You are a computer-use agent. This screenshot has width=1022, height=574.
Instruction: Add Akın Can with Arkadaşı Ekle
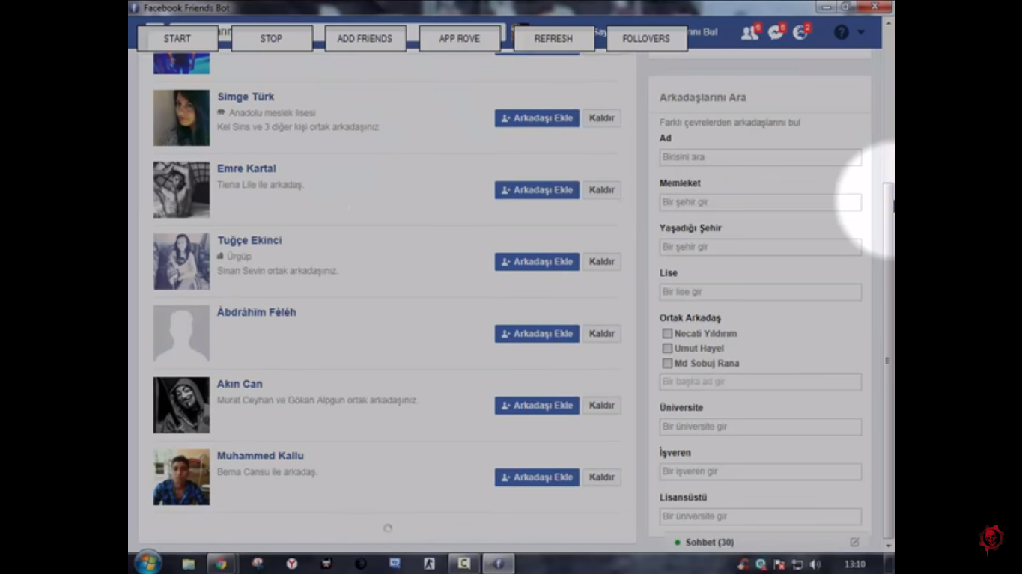click(537, 406)
